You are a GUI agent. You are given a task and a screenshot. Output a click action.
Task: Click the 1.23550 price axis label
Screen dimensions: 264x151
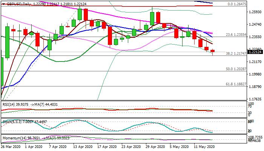tap(255, 37)
